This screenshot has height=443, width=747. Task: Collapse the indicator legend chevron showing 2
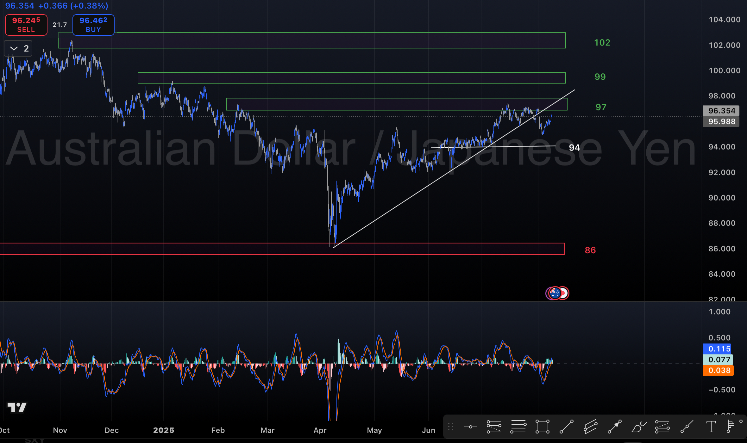tap(18, 48)
